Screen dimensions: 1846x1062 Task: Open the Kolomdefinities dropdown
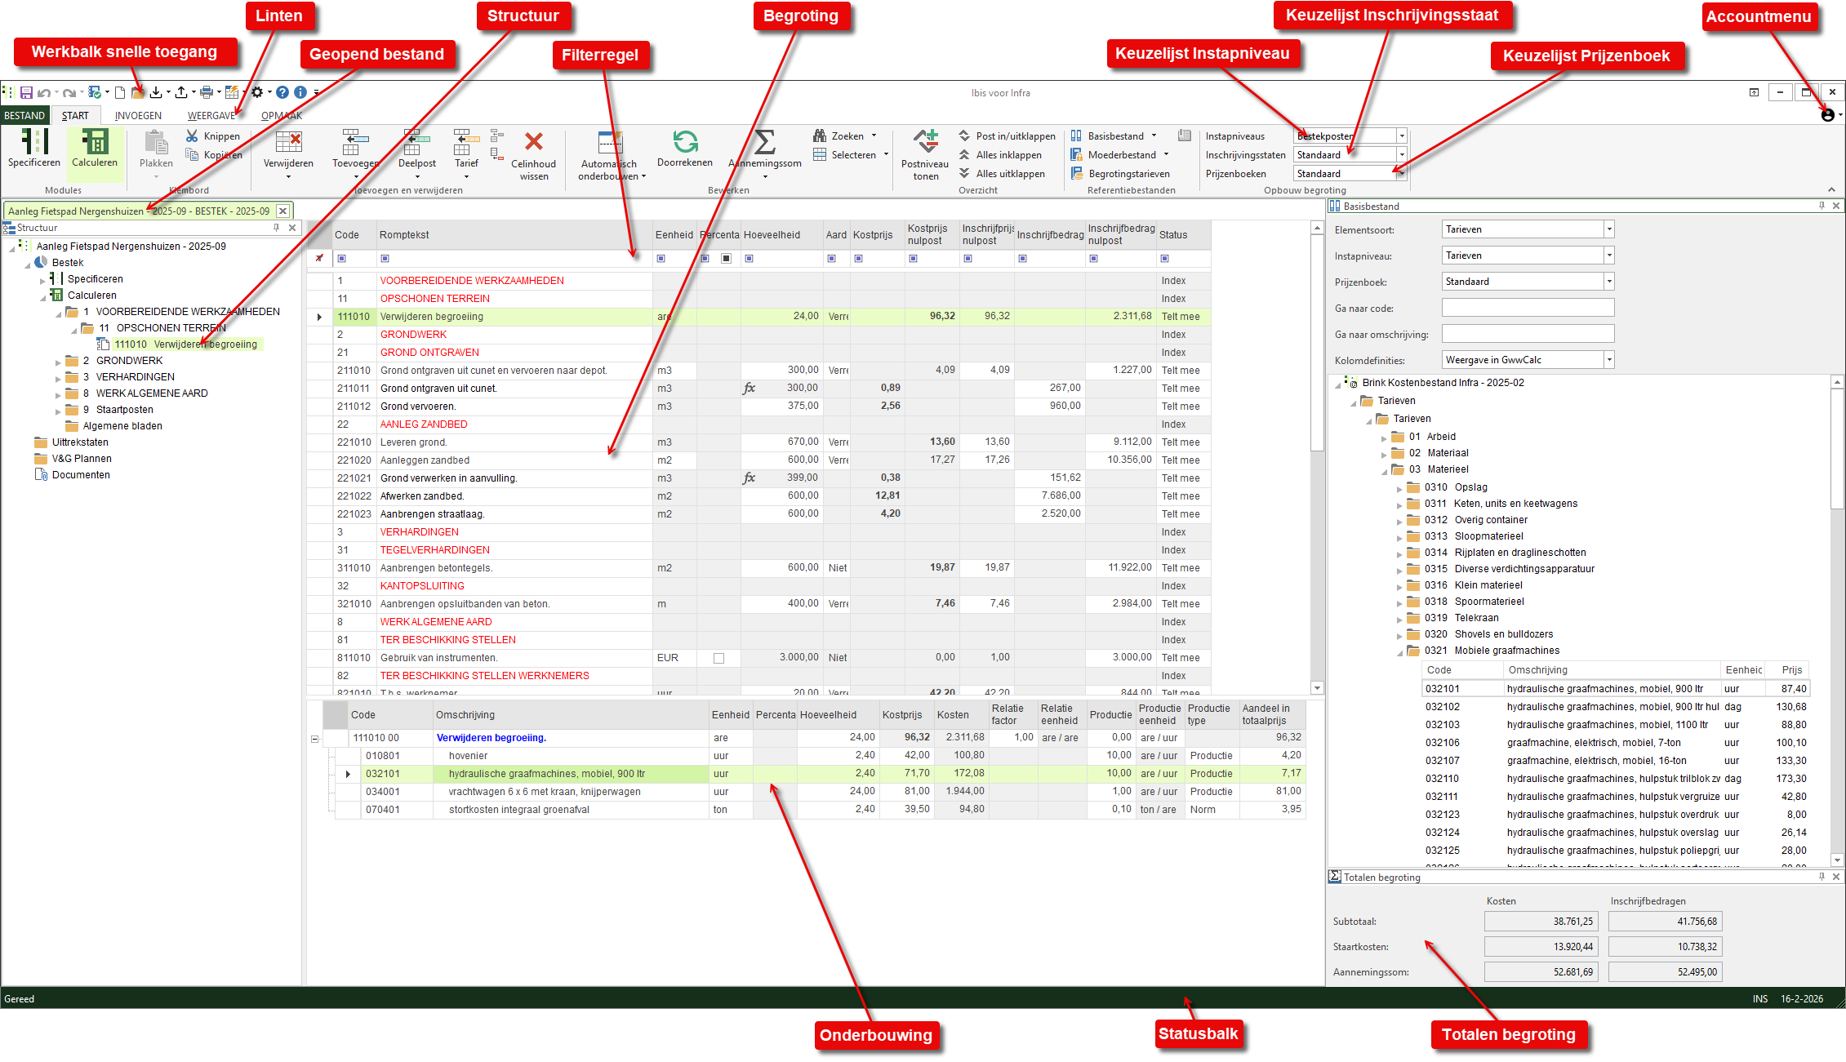click(1608, 360)
